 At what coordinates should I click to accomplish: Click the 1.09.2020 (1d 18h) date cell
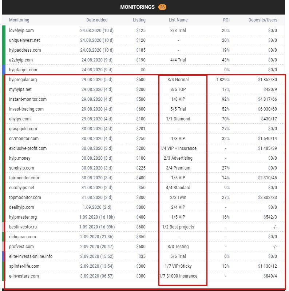(97, 217)
